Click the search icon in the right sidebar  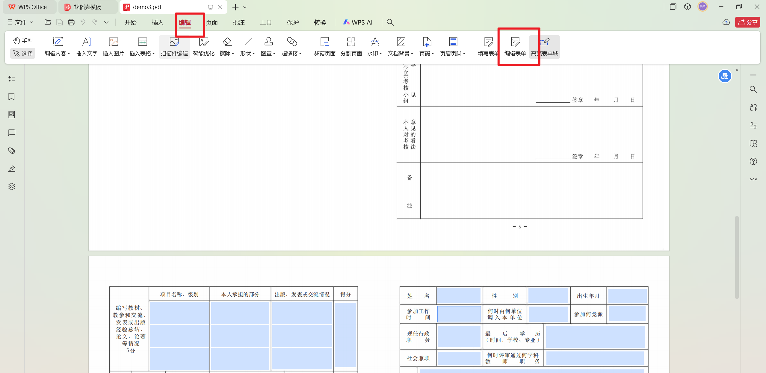click(753, 89)
